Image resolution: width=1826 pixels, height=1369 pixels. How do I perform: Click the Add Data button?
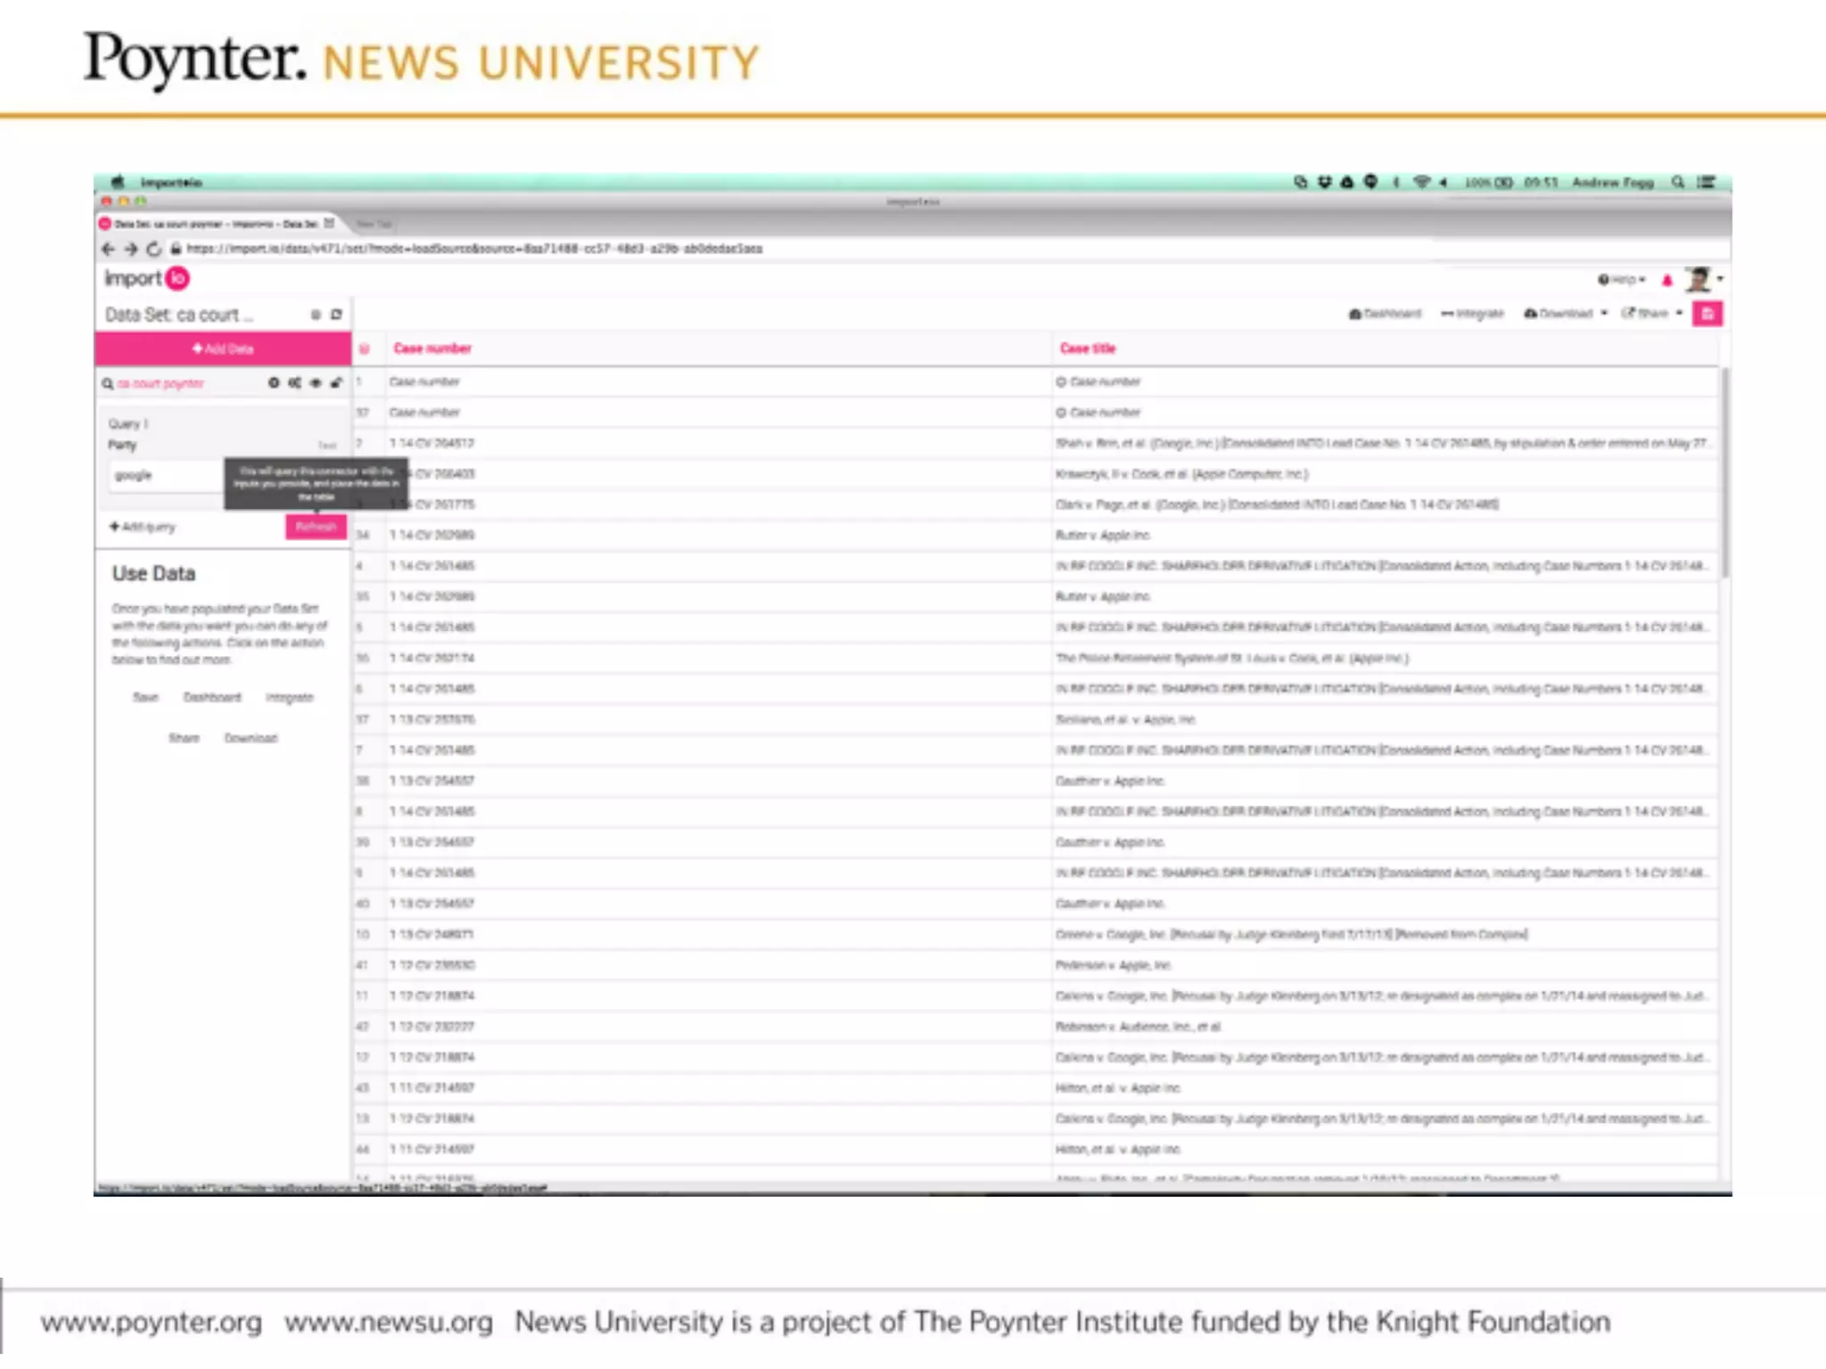point(223,348)
